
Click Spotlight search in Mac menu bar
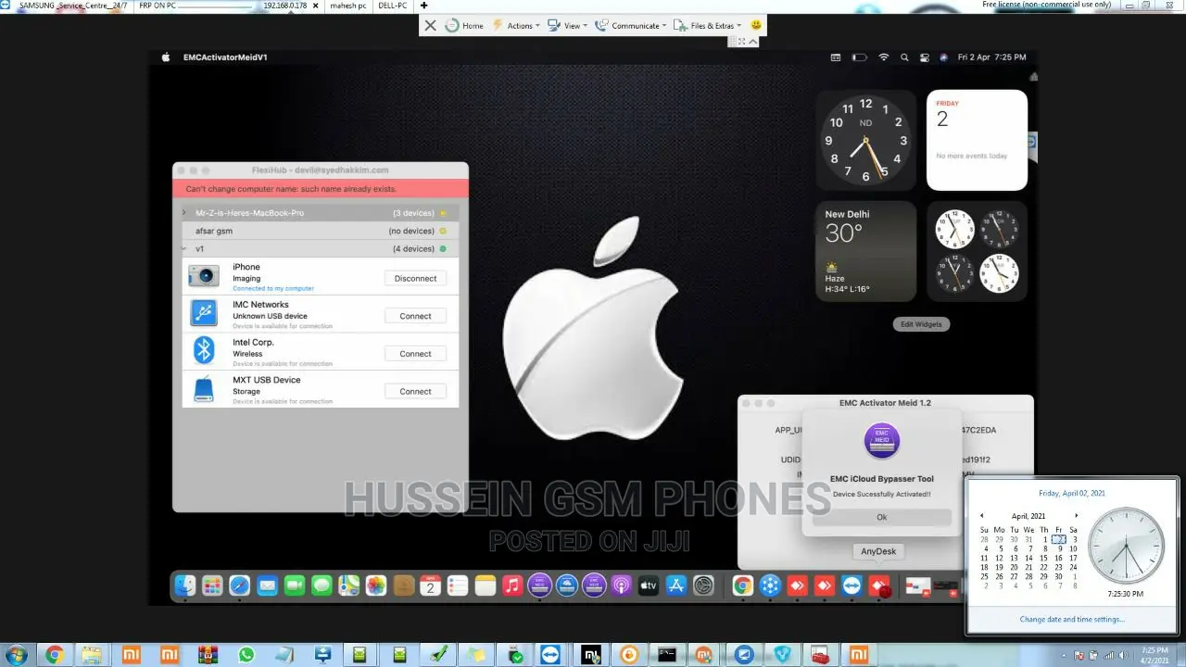click(904, 57)
